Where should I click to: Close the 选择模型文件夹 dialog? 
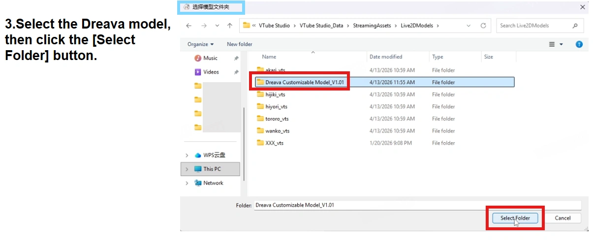tap(583, 7)
